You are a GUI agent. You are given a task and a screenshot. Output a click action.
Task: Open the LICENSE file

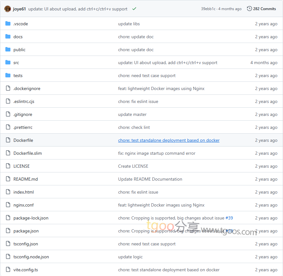[21, 166]
